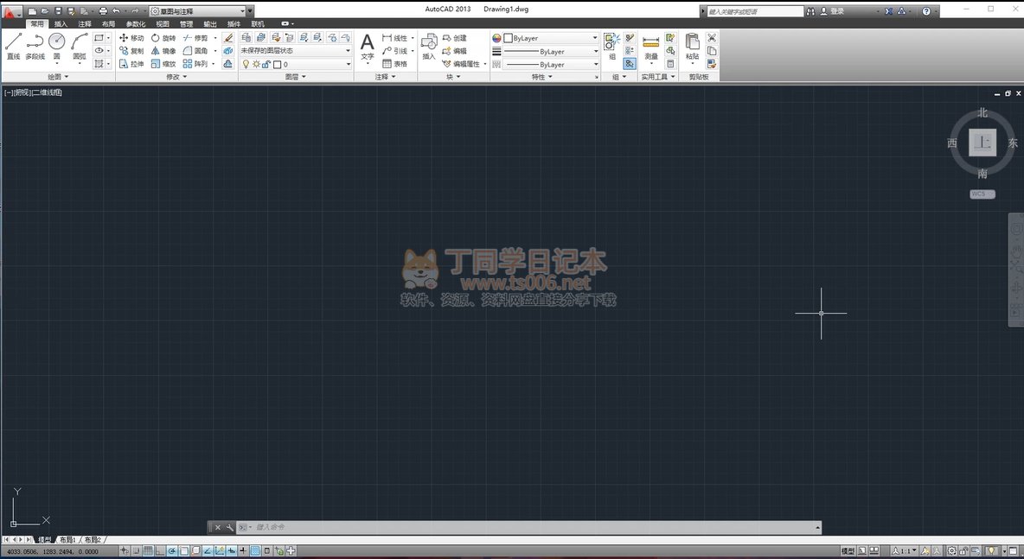The image size is (1024, 559).
Task: Click the Save icon in quick access toolbar
Action: tap(58, 11)
